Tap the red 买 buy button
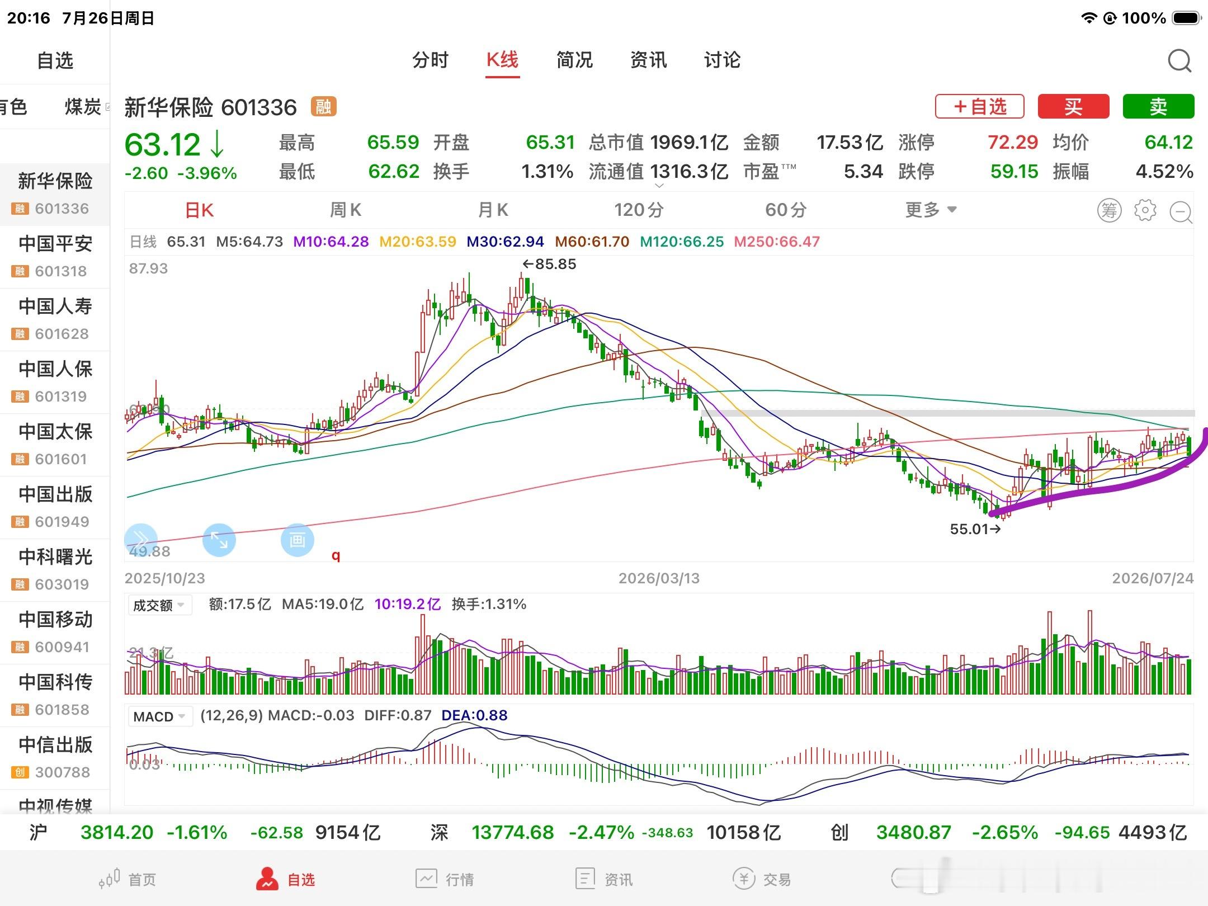This screenshot has height=906, width=1208. (1073, 106)
